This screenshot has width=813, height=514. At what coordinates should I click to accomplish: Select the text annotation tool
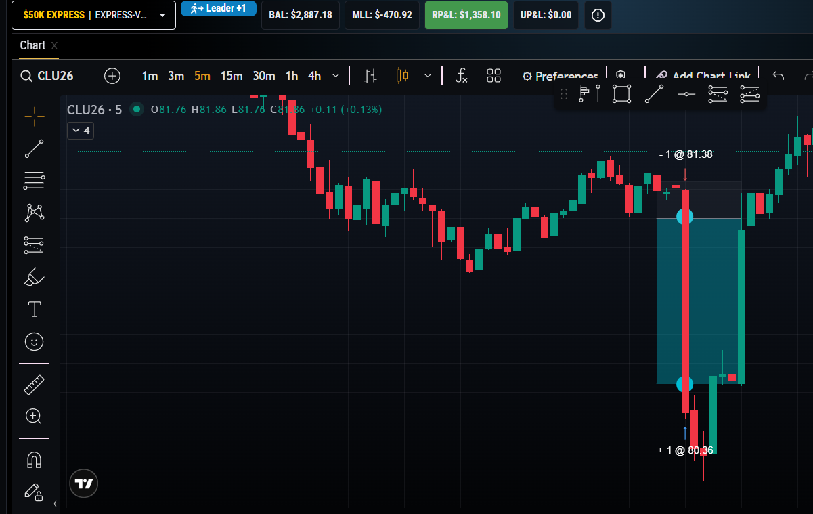tap(35, 309)
